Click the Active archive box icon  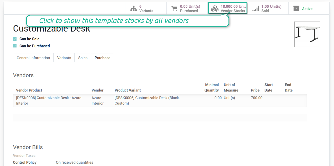click(296, 9)
